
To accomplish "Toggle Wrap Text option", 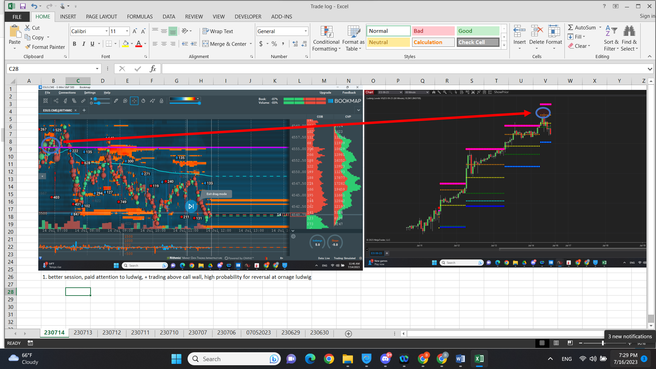I will coord(218,31).
